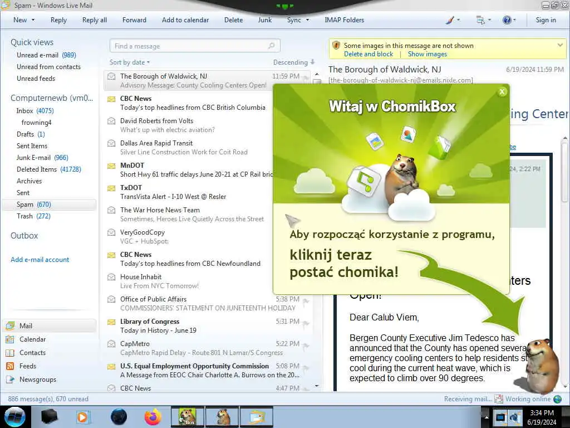This screenshot has height=428, width=570.
Task: Open Drafts folder
Action: (x=31, y=134)
